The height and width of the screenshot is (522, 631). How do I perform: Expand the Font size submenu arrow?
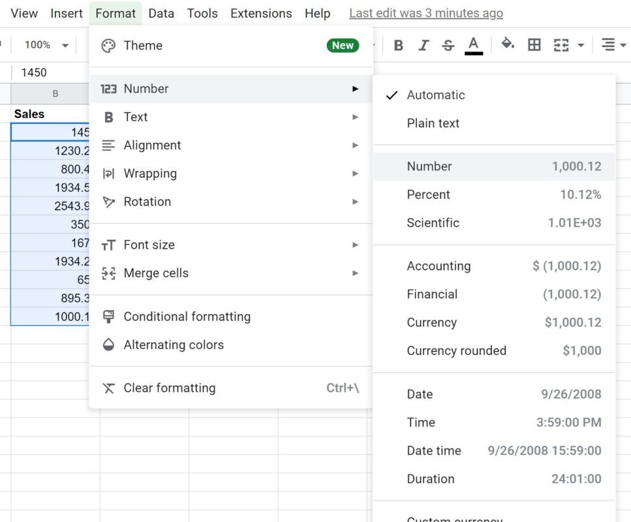pyautogui.click(x=355, y=245)
